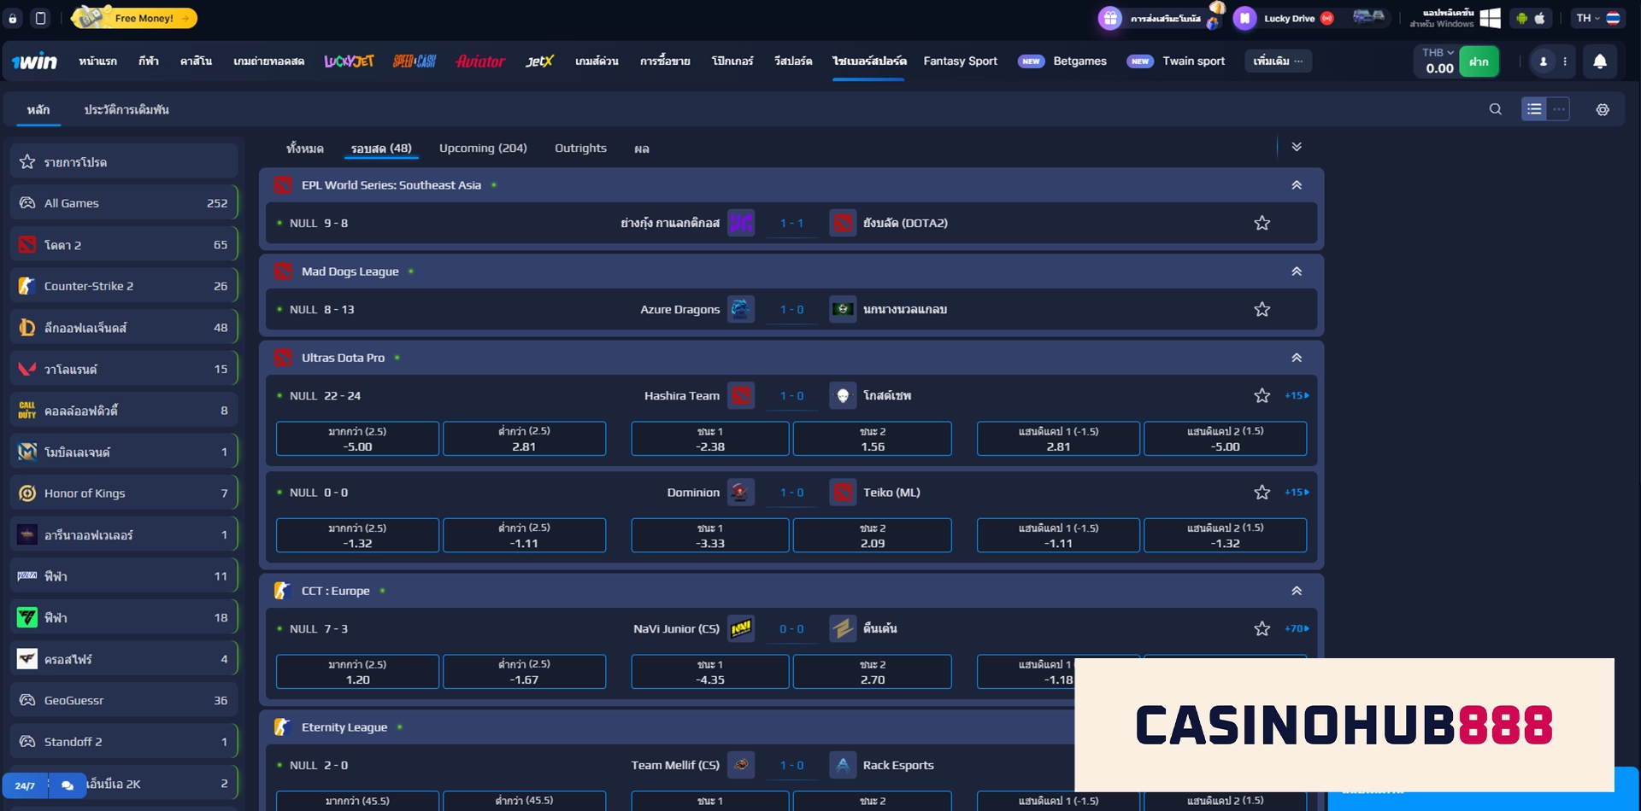Click the purple gift promo icon
Image resolution: width=1641 pixels, height=811 pixels.
1109,18
